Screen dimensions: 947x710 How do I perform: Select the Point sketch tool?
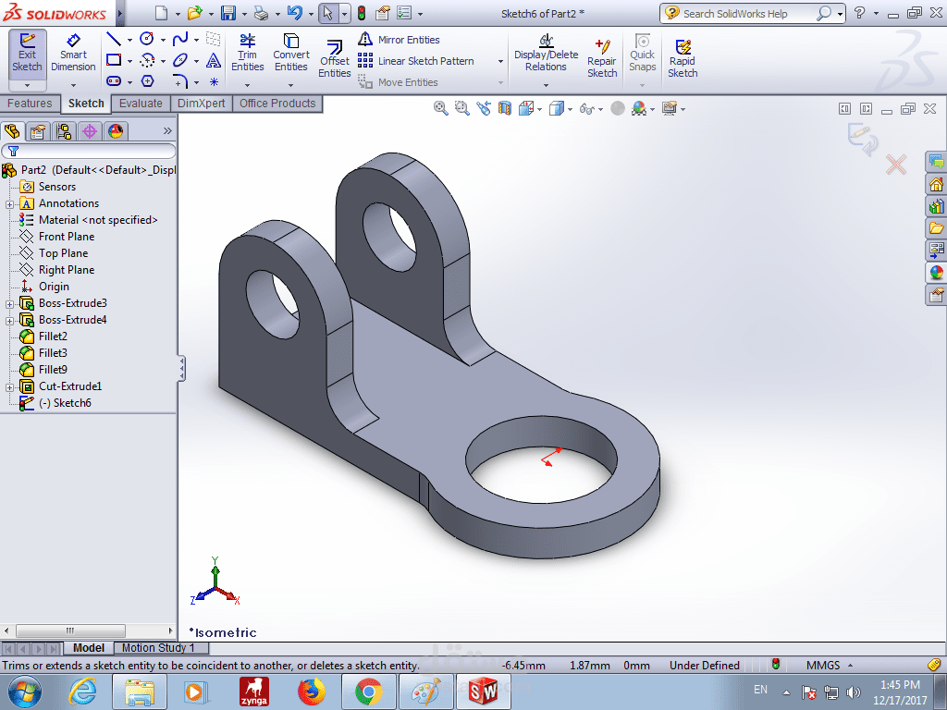214,81
